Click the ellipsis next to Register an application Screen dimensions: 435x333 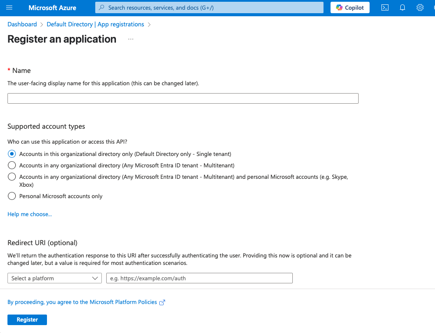tap(131, 39)
